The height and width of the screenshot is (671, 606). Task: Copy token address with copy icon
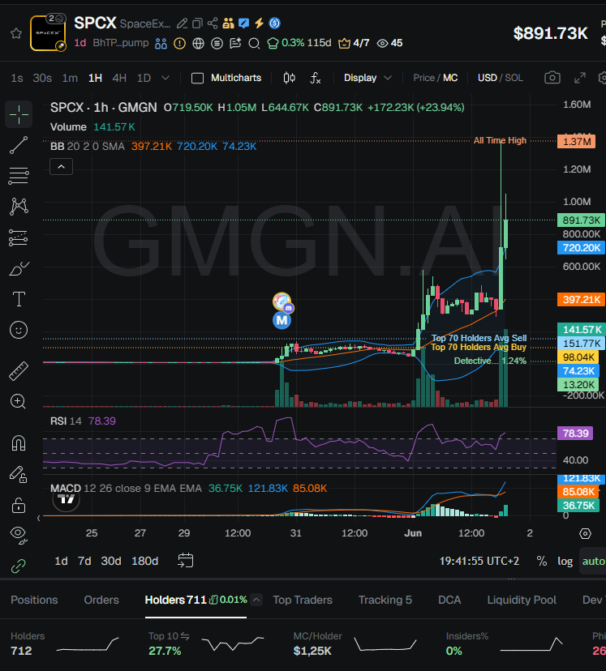[197, 24]
